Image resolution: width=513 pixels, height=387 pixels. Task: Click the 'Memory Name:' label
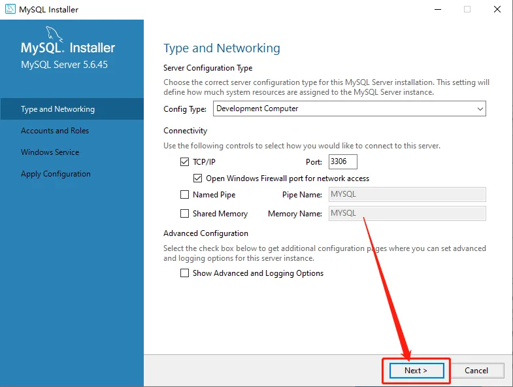click(x=295, y=214)
